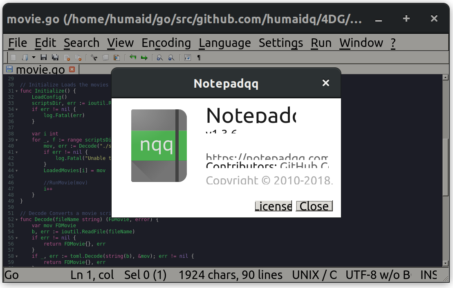Click the Copy toolbar icon
The width and height of the screenshot is (453, 288).
105,57
